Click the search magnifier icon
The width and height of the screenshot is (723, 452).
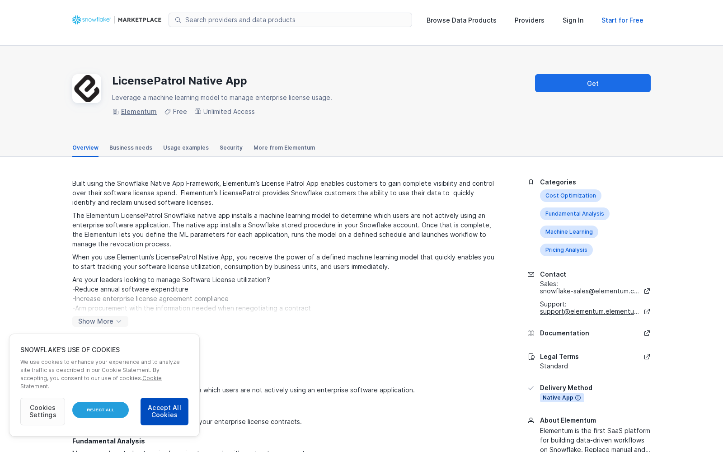(x=178, y=20)
